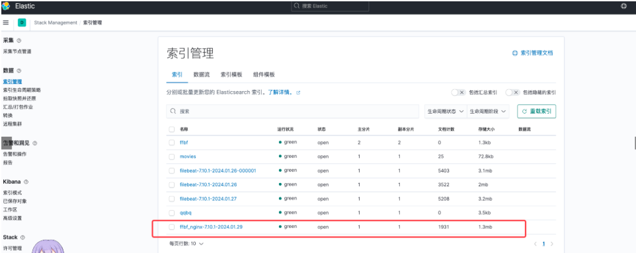Open 报告 in sidebar
Viewport: 636px width, 253px height.
(x=8, y=163)
